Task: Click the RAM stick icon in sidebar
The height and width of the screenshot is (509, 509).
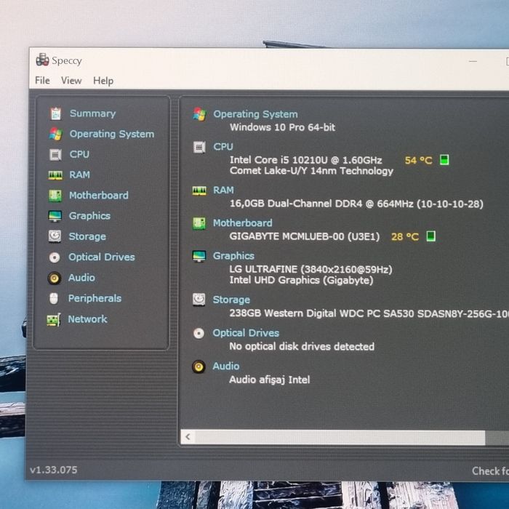Action: [x=55, y=175]
